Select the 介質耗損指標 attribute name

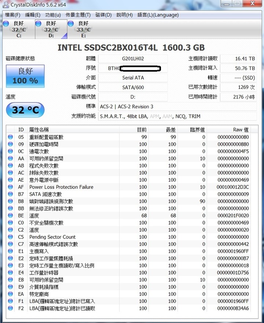tap(44, 287)
